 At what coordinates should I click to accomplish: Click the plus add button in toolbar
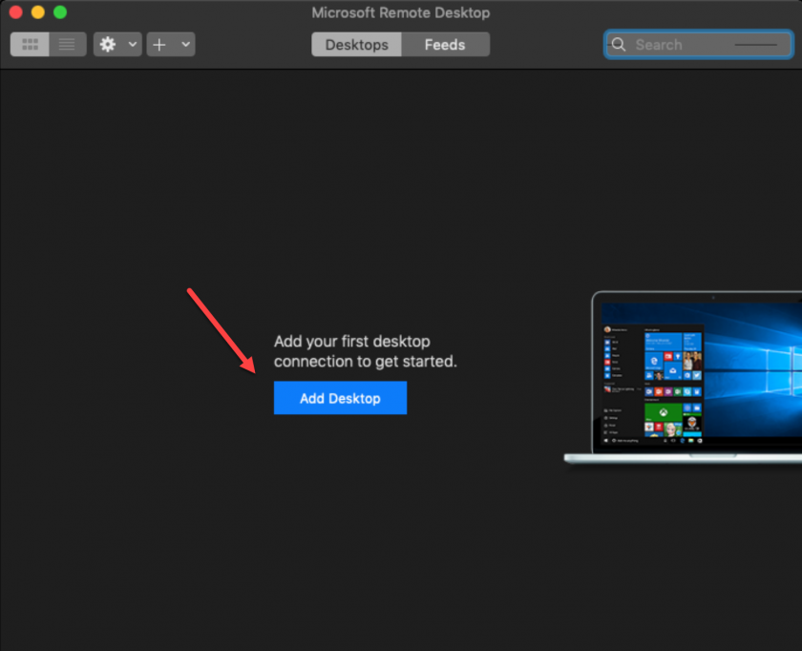pos(159,45)
